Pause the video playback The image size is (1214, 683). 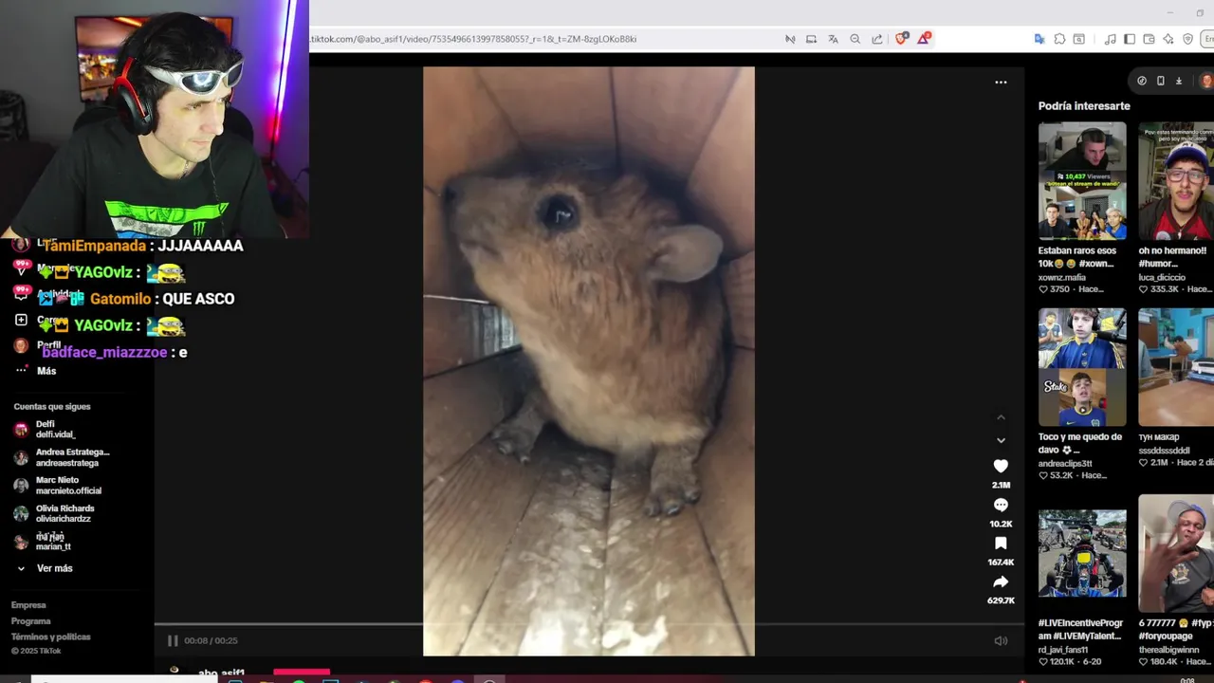point(172,641)
